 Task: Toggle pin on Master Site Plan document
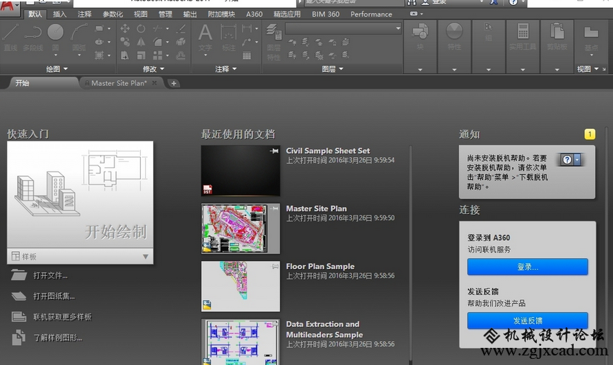(275, 209)
